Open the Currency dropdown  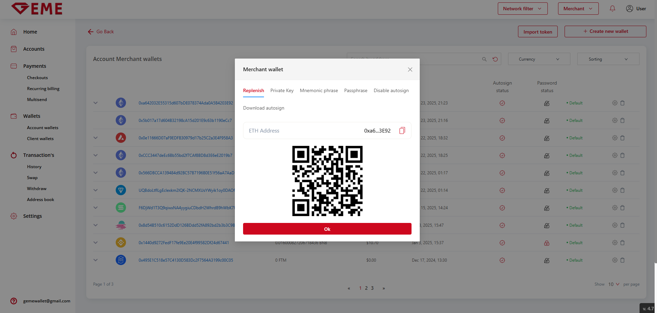pos(539,59)
